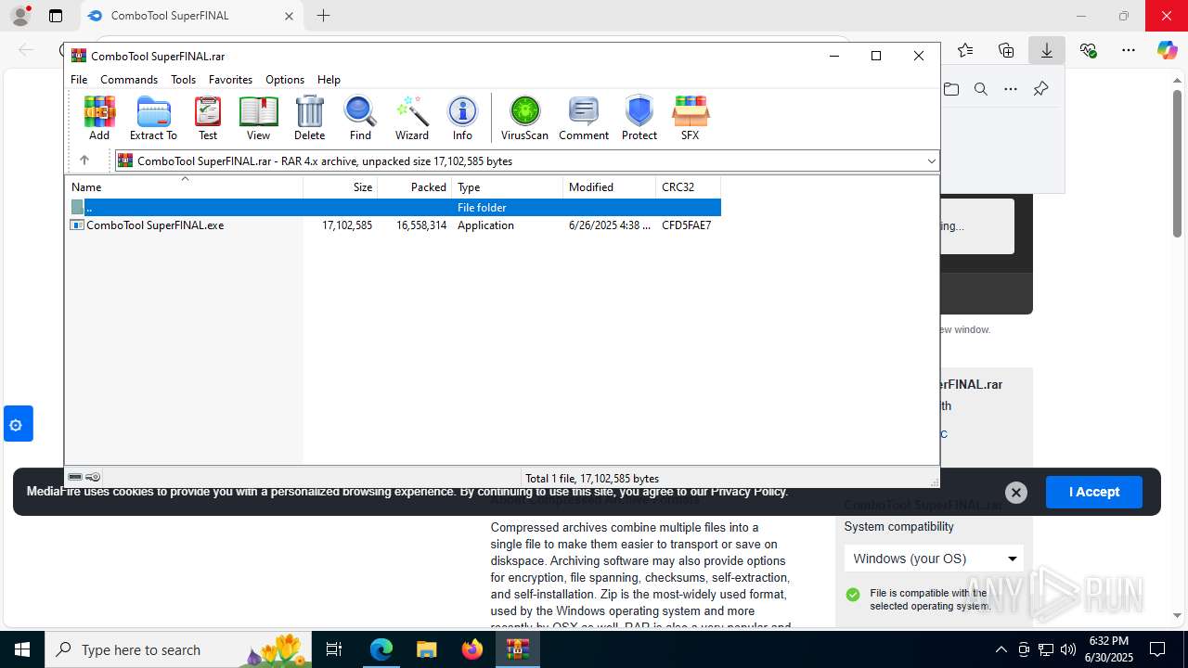Click the Delete trash can icon
The width and height of the screenshot is (1188, 668).
pyautogui.click(x=309, y=118)
